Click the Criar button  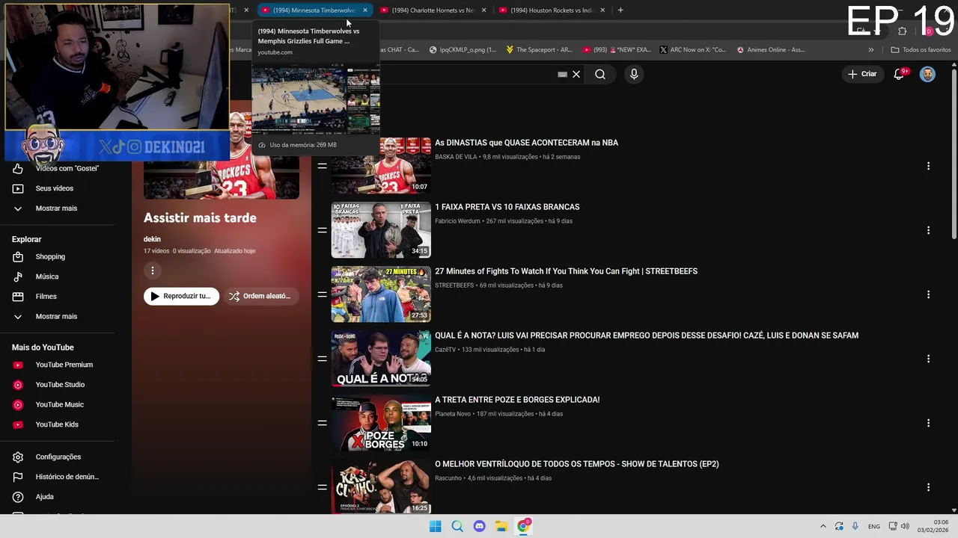point(861,74)
